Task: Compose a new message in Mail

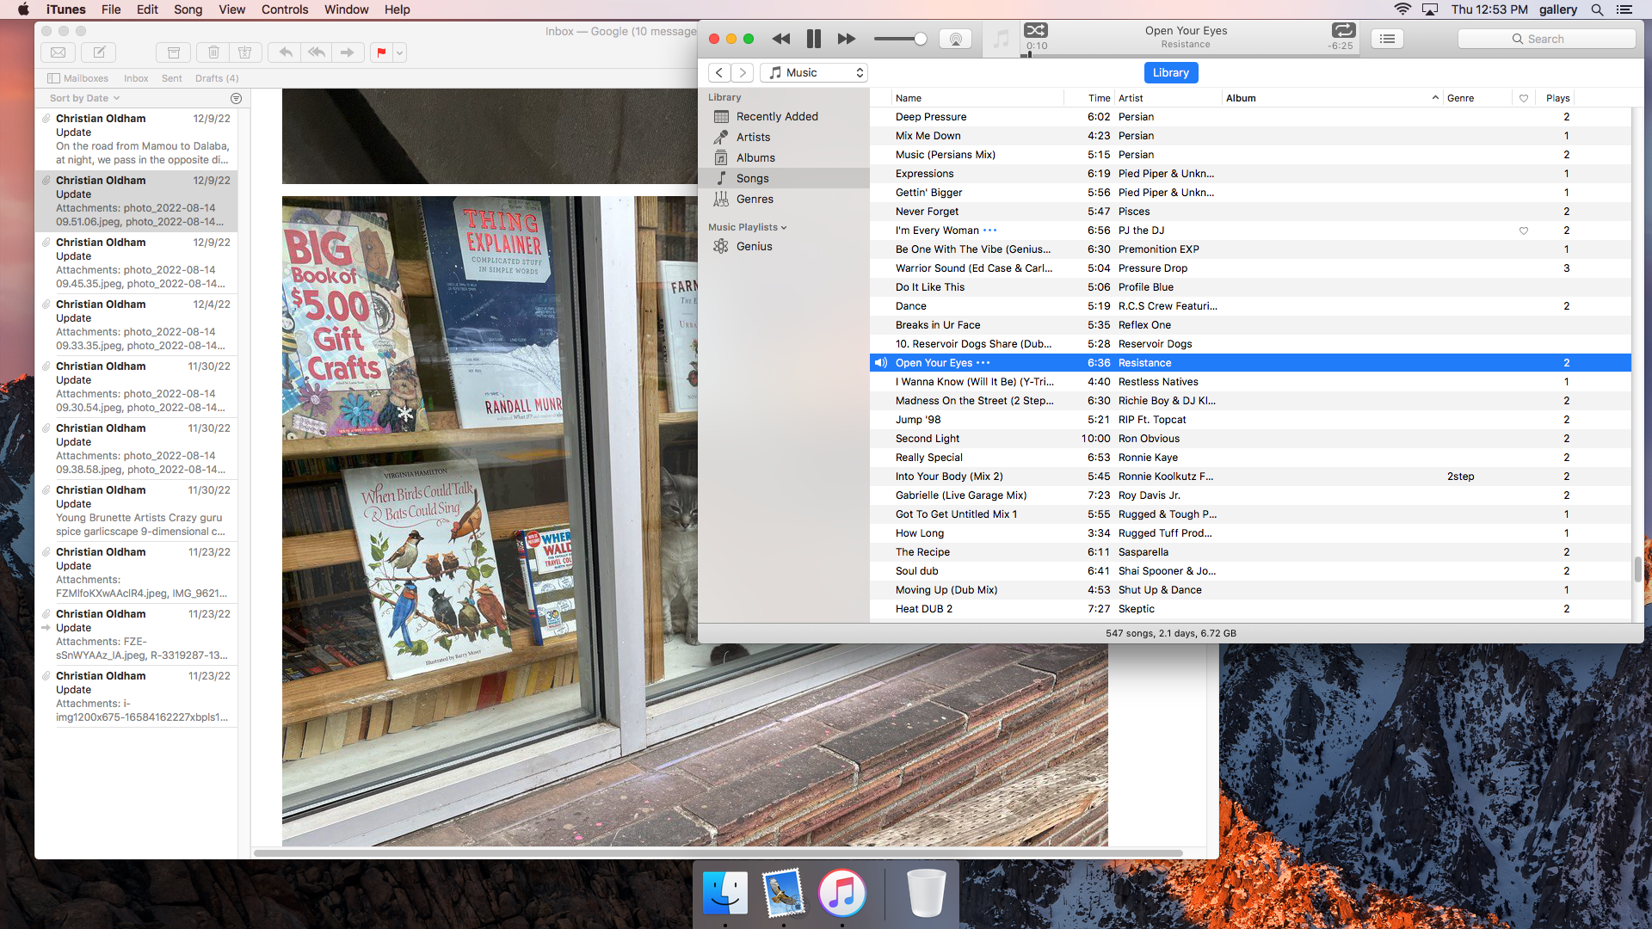Action: pyautogui.click(x=99, y=52)
